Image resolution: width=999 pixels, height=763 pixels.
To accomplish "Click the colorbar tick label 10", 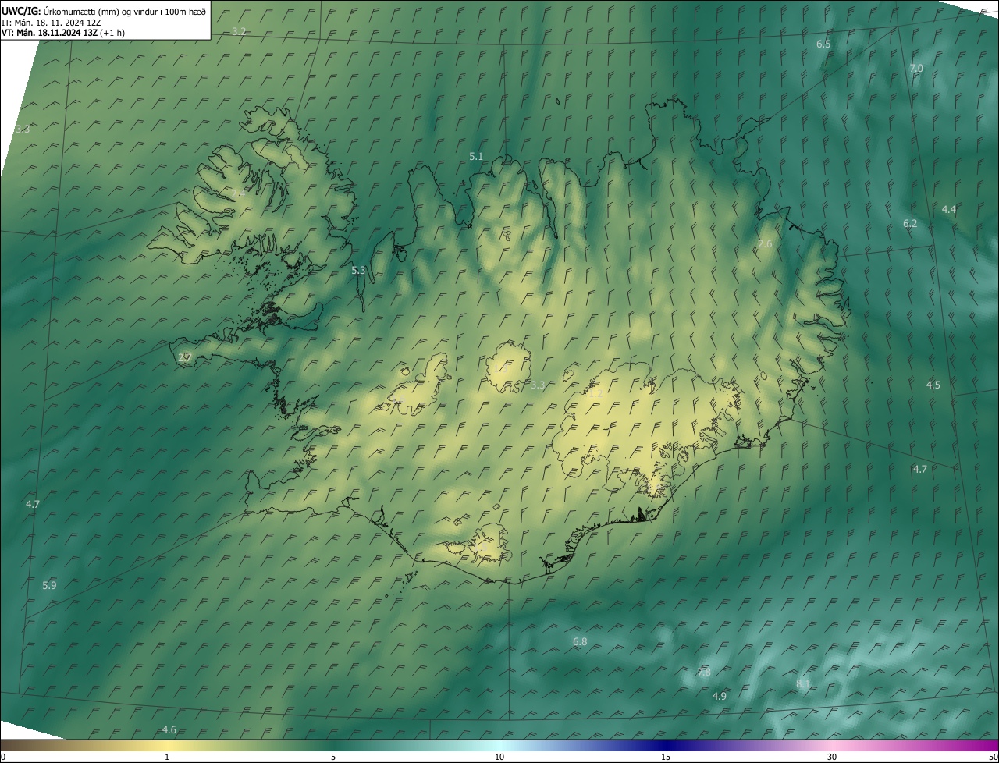I will [499, 757].
